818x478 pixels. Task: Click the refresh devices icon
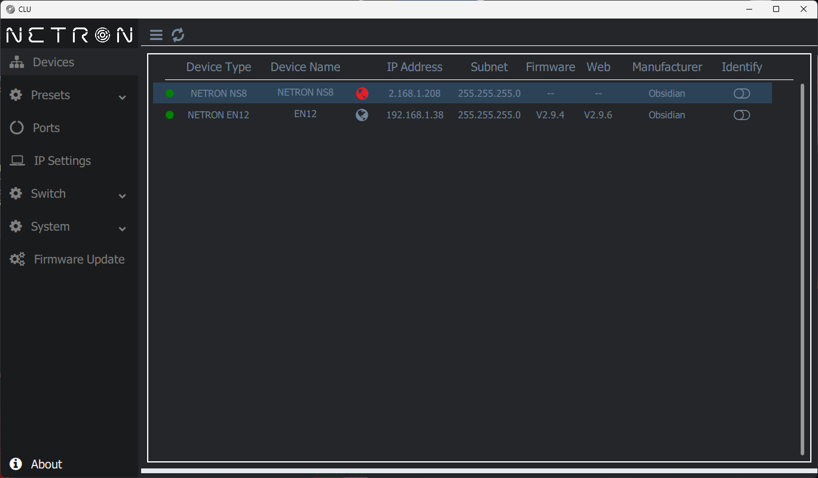(x=178, y=35)
